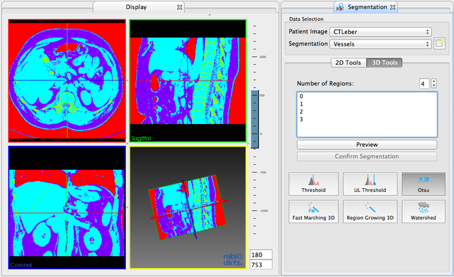The width and height of the screenshot is (454, 277).
Task: Choose the Fast Marching 3D tool
Action: [x=314, y=211]
